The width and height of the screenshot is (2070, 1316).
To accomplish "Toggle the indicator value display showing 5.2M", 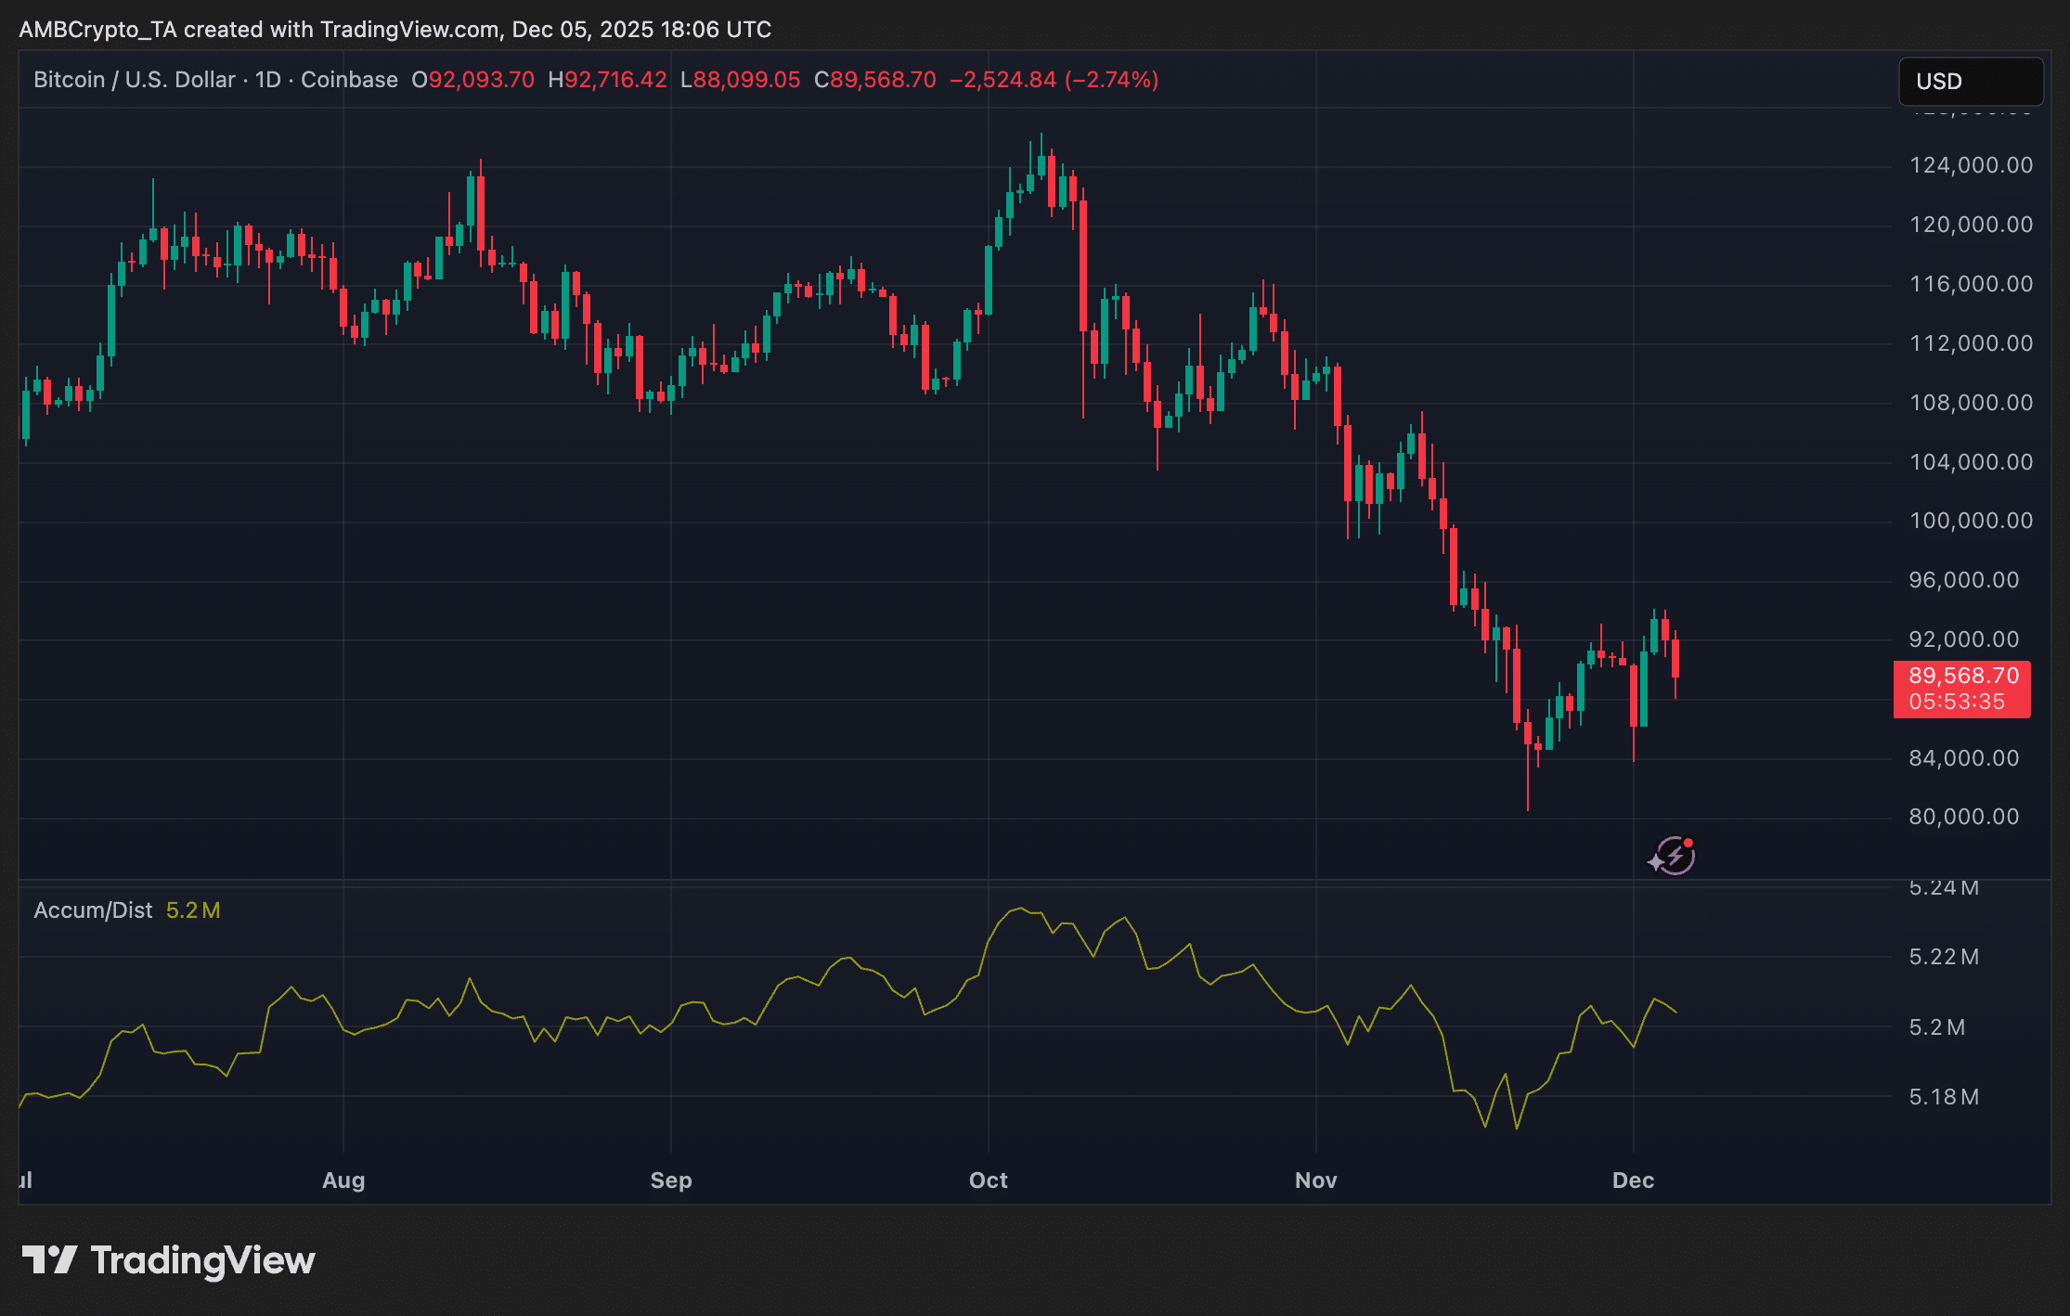I will coord(192,910).
